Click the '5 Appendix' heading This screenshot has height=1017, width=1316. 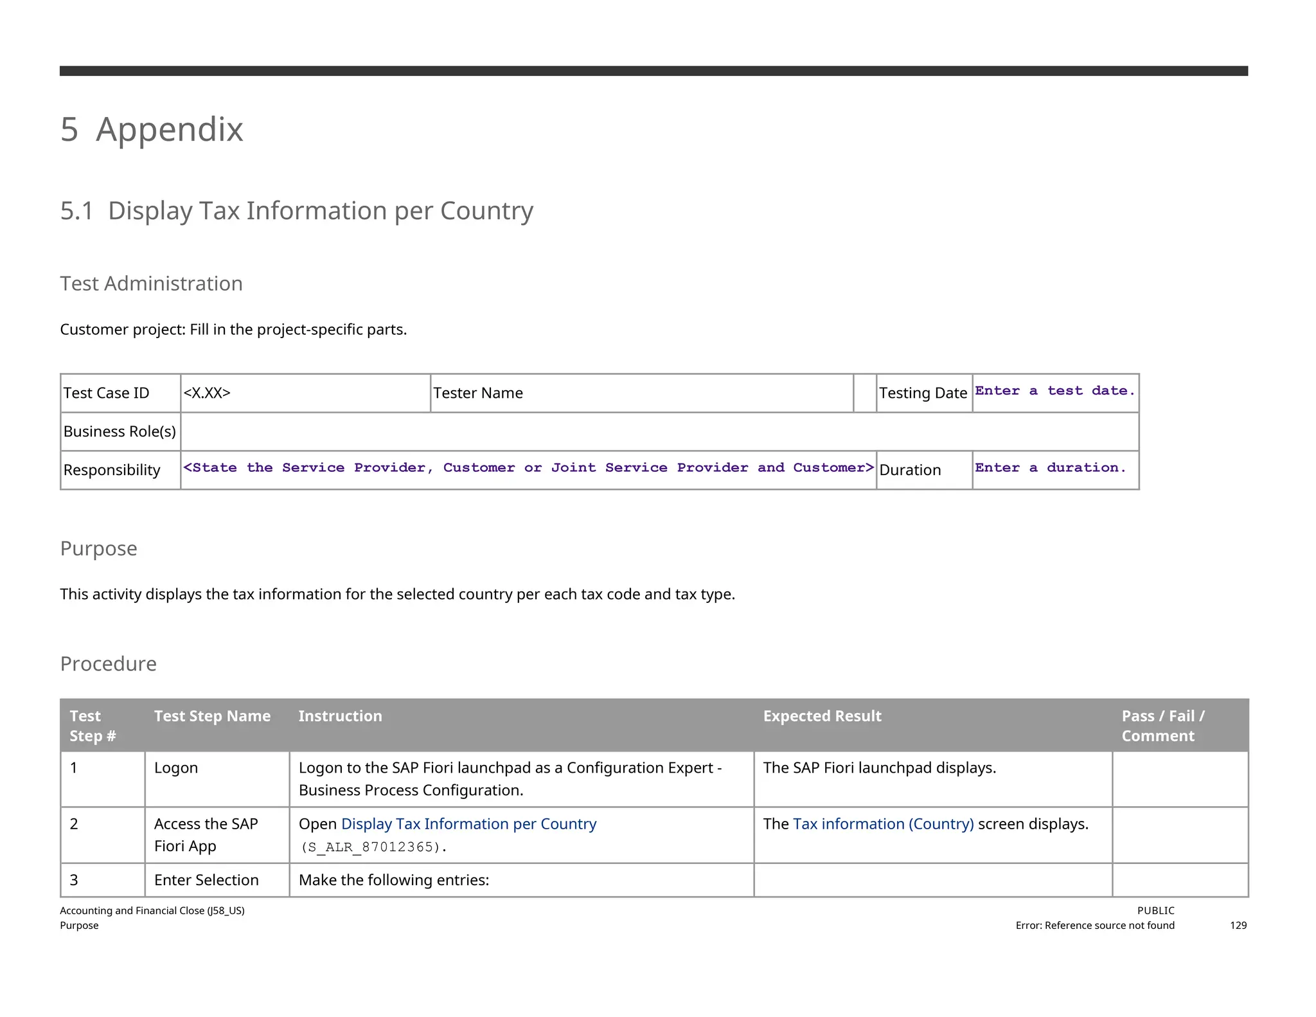pyautogui.click(x=152, y=129)
